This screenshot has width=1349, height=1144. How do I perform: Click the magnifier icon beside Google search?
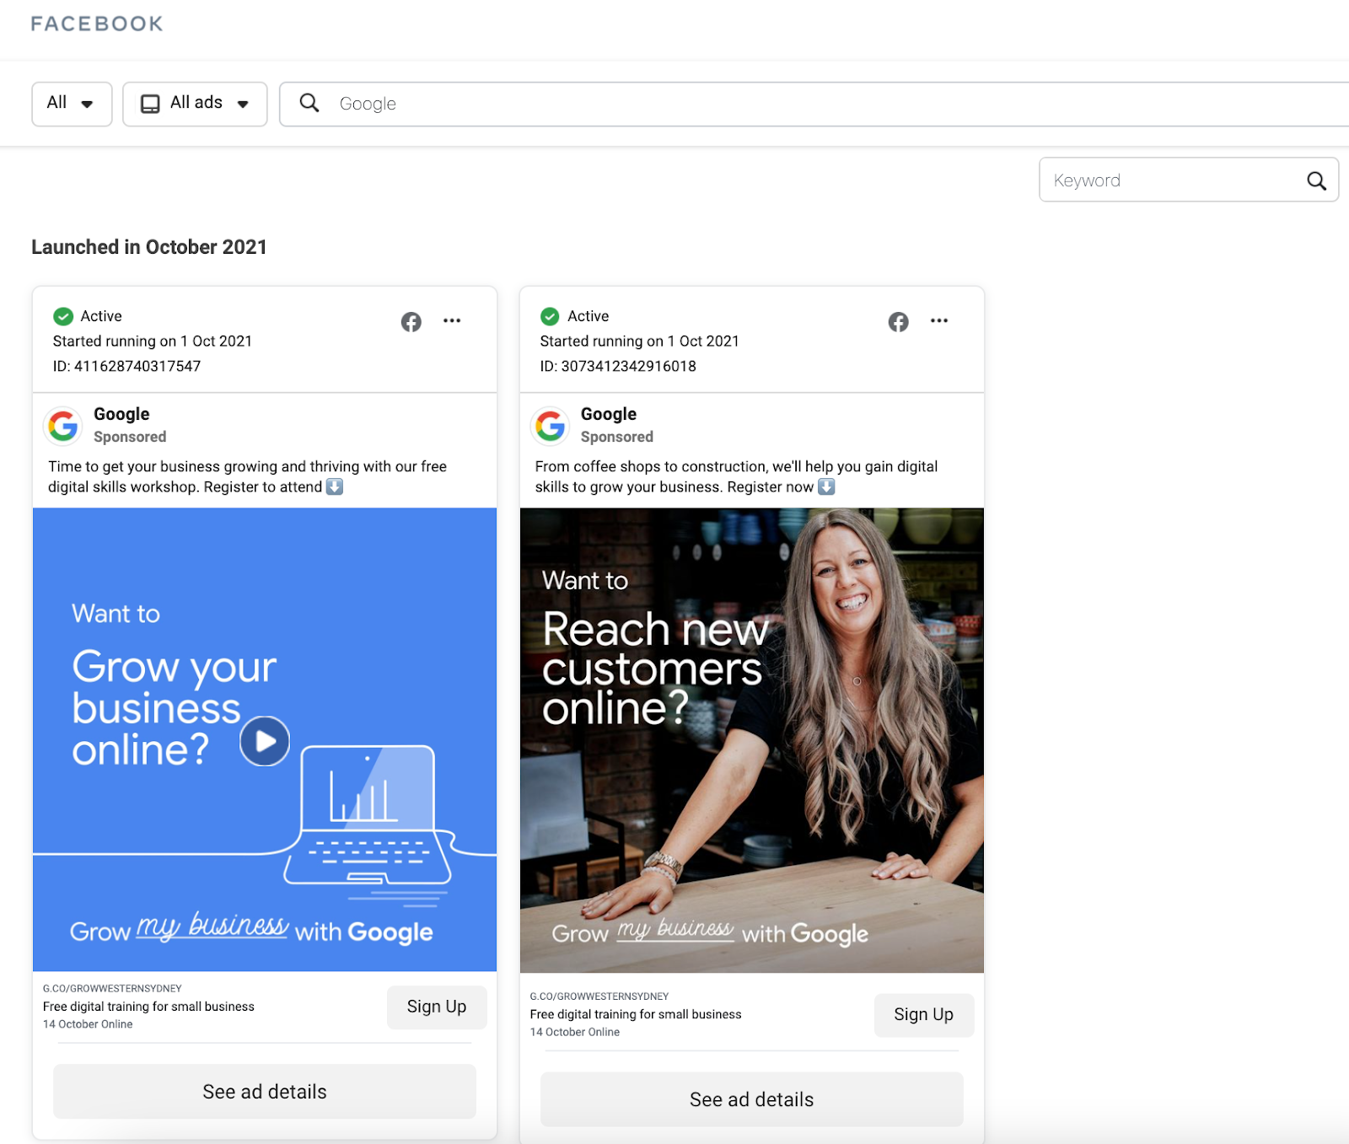click(x=309, y=103)
